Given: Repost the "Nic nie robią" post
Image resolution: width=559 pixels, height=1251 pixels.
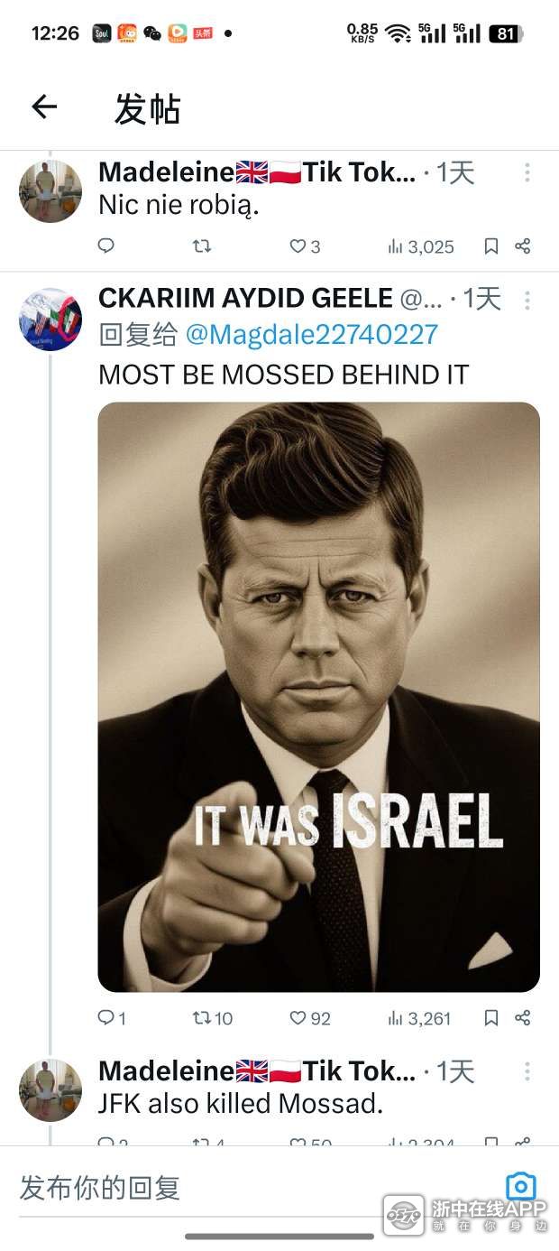Looking at the screenshot, I should click(x=203, y=246).
